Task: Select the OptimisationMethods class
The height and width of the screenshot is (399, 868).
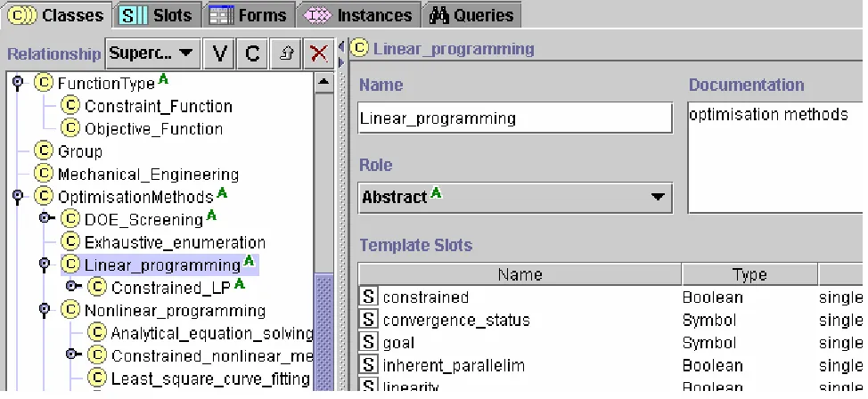Action: click(135, 197)
